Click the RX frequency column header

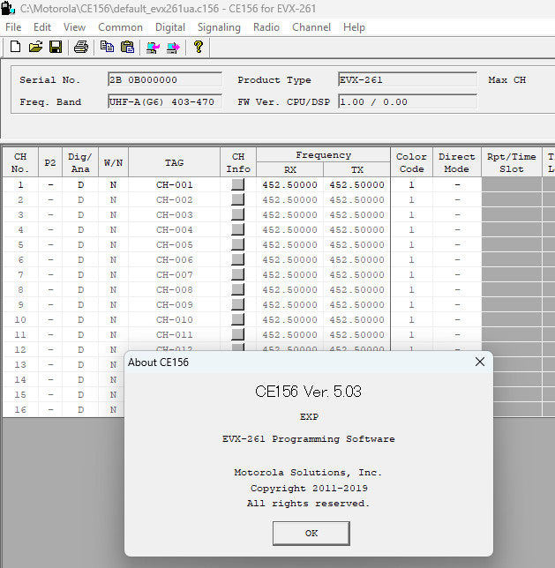(x=290, y=169)
